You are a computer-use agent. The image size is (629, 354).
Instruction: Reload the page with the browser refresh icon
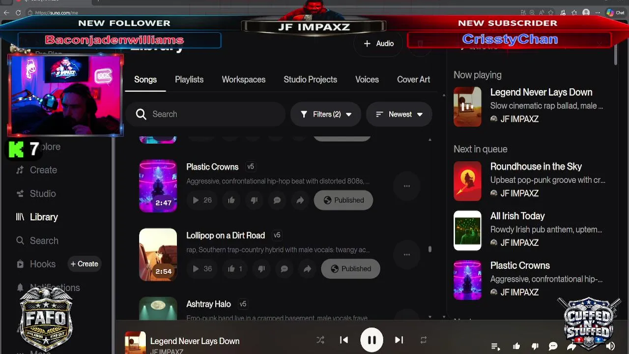[x=19, y=13]
